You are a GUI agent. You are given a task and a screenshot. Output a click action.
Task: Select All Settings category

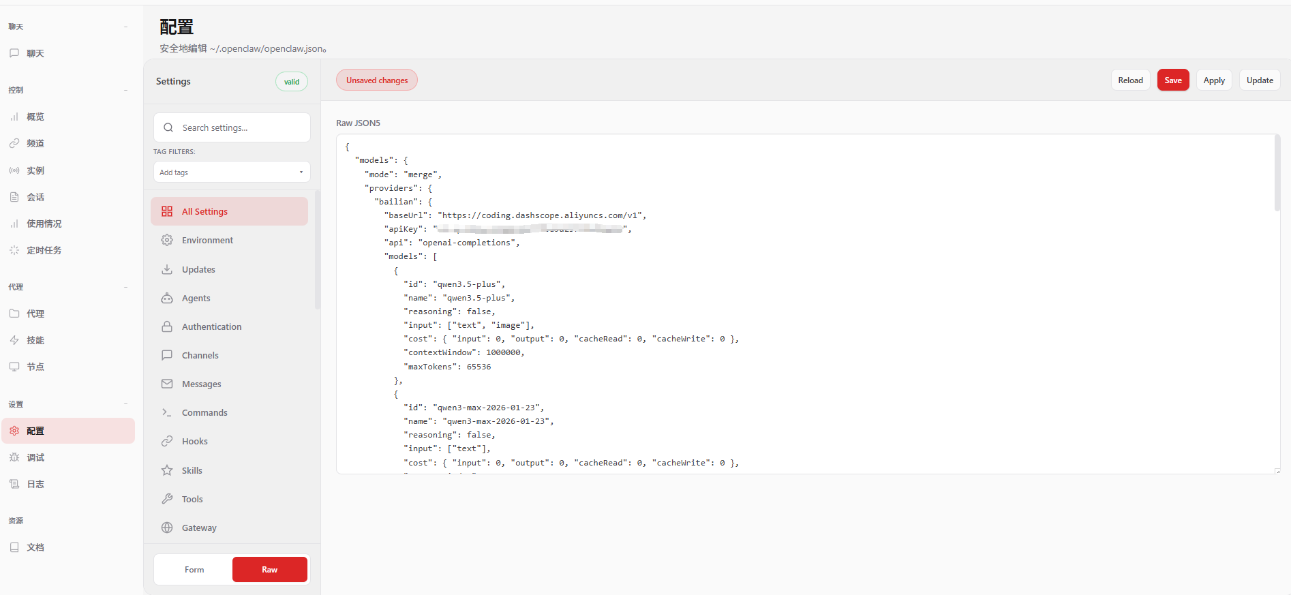coord(229,211)
